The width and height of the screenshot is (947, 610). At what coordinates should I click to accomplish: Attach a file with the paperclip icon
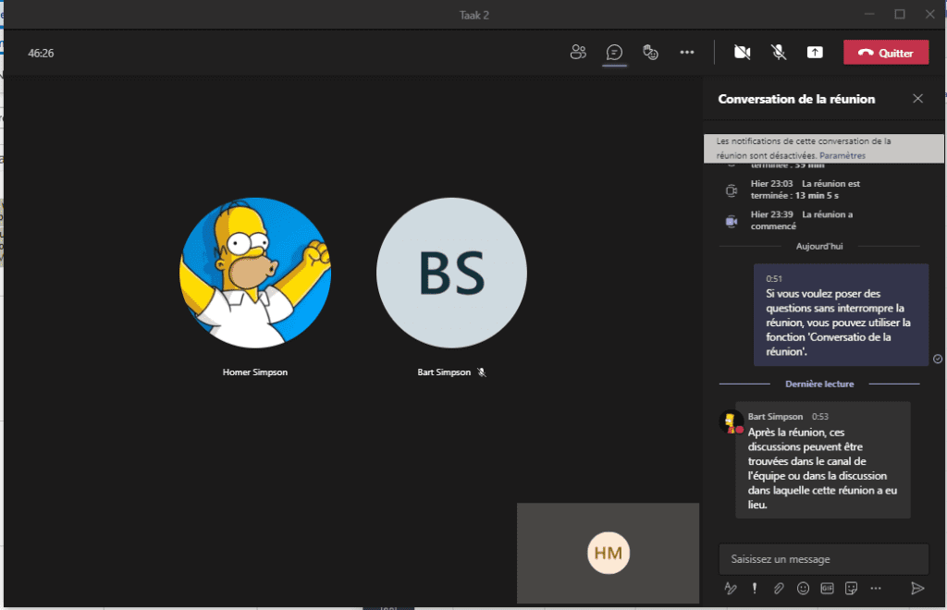779,588
